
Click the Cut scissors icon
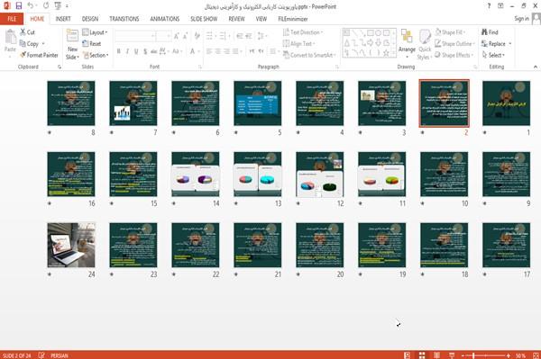(23, 32)
